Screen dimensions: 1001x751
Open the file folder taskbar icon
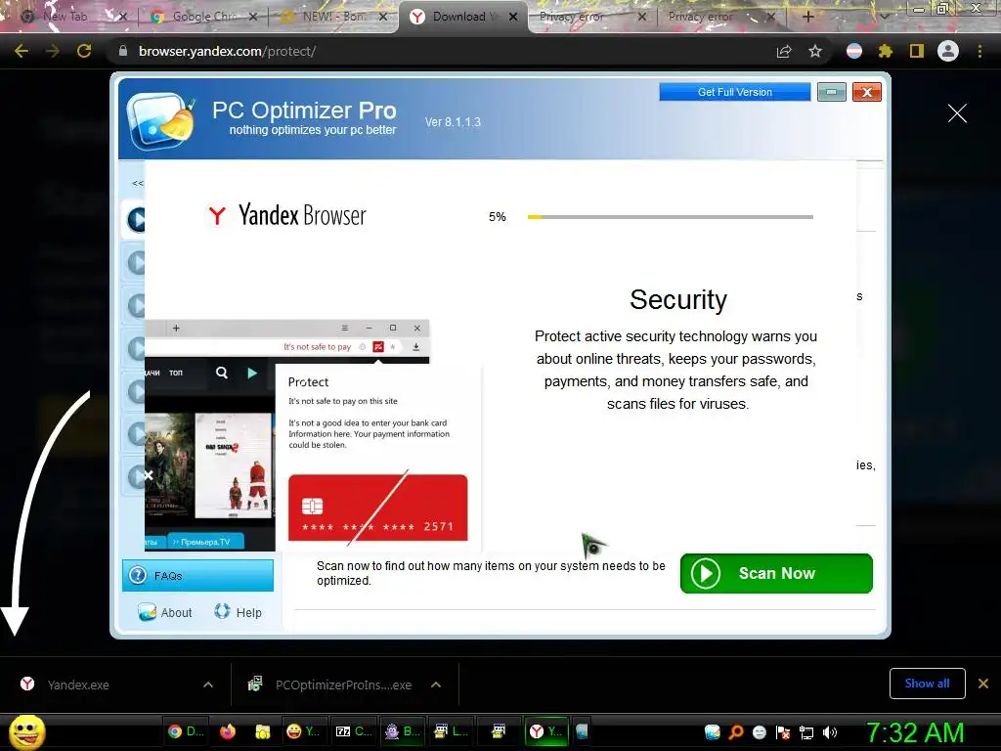(x=262, y=731)
